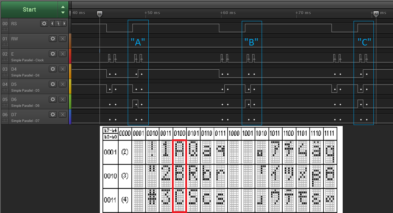Click the D4 channel trigger X button
The height and width of the screenshot is (213, 393).
[x=63, y=69]
